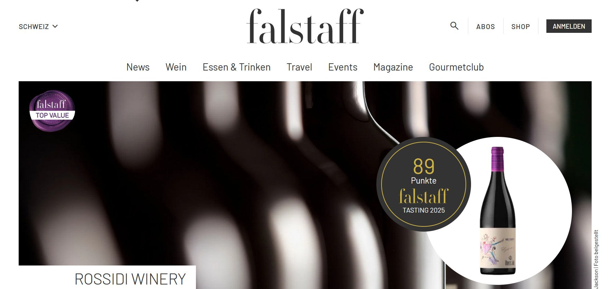
Task: Click the falstaff Tasting 2025 text
Action: [423, 210]
